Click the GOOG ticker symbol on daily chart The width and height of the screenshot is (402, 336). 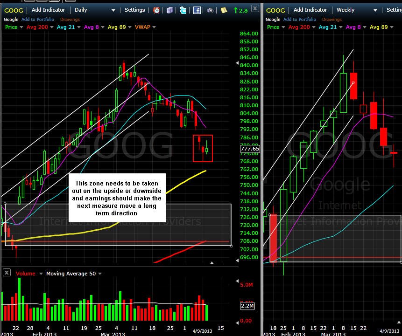(14, 11)
